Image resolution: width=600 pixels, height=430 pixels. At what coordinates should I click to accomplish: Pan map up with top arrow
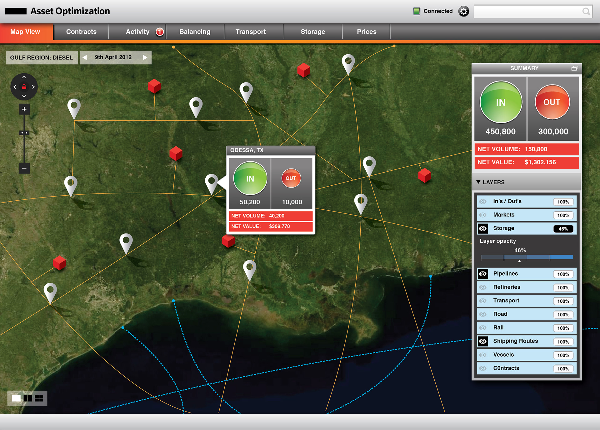click(24, 77)
